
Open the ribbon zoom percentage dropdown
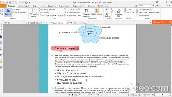pyautogui.click(x=76, y=9)
